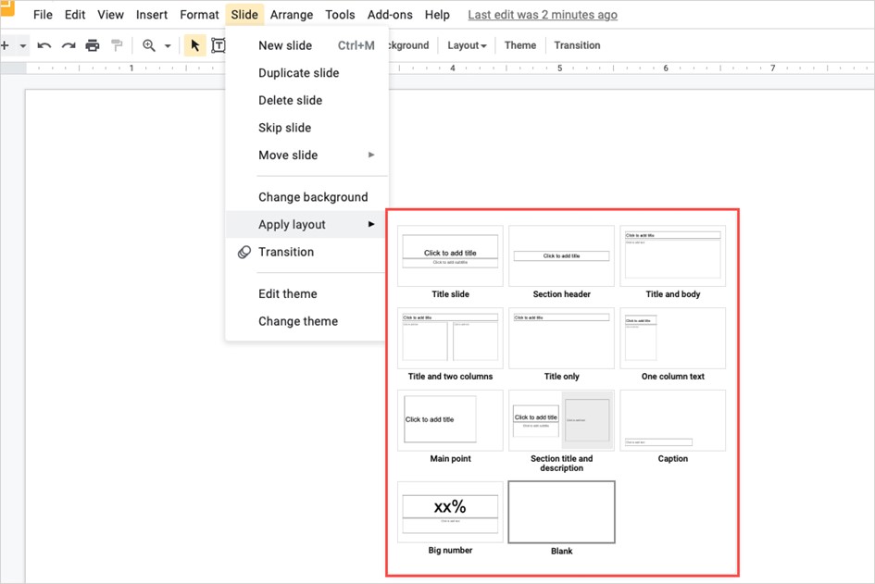Click the Theme button in toolbar

[x=520, y=45]
